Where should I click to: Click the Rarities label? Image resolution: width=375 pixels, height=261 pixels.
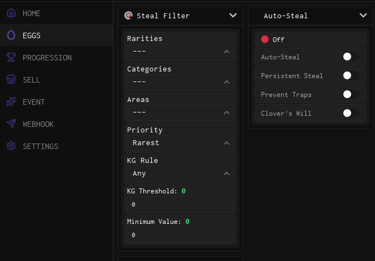[x=144, y=38]
